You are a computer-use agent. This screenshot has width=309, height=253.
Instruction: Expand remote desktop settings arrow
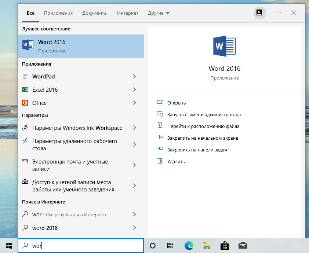tap(135, 145)
